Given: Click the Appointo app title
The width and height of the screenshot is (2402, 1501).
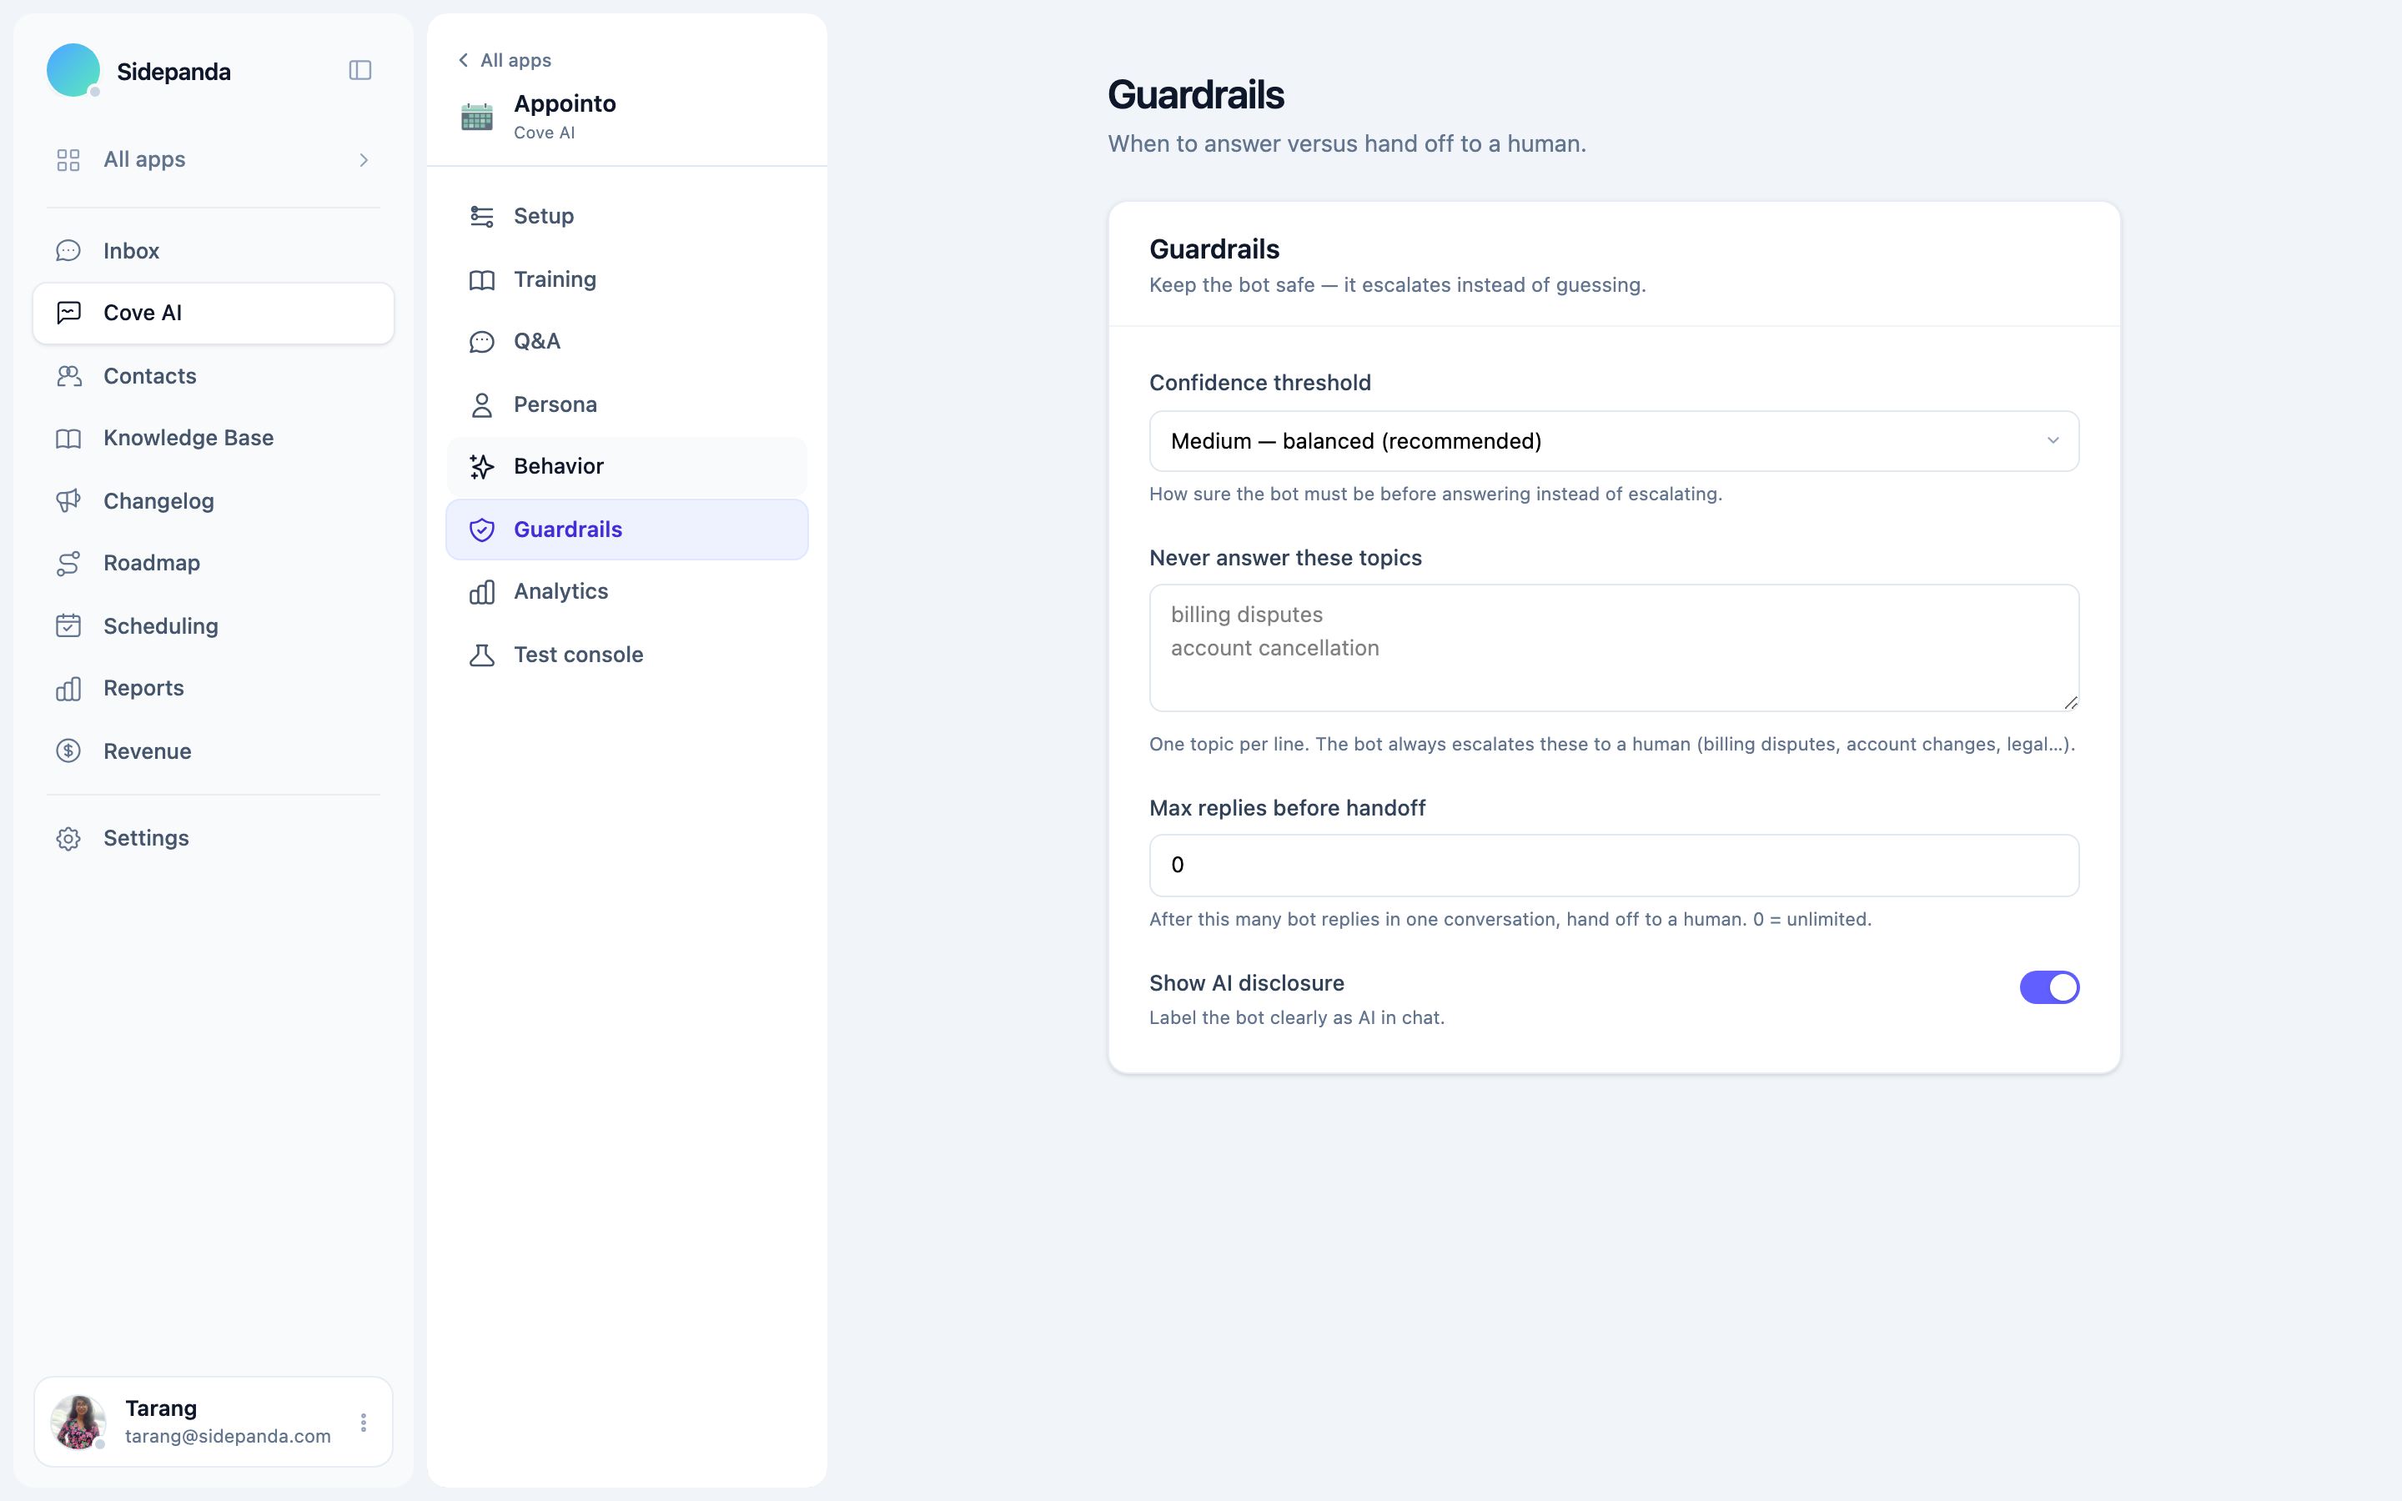Looking at the screenshot, I should click(x=565, y=104).
